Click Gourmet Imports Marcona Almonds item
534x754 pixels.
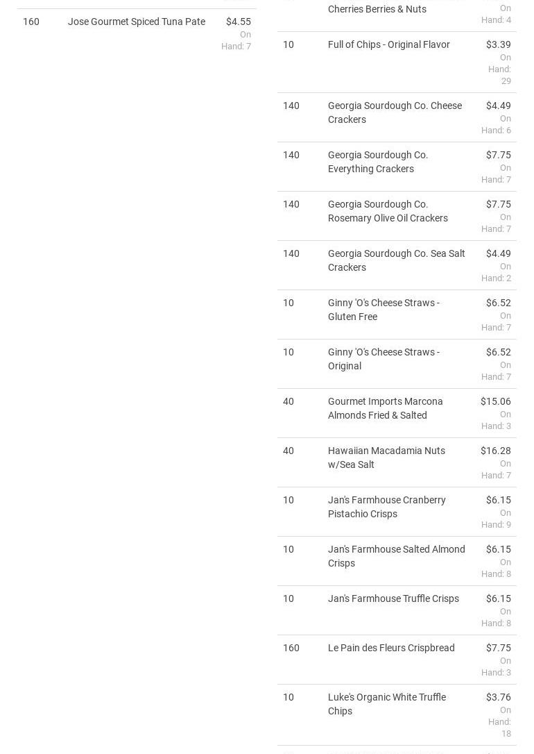pos(385,408)
